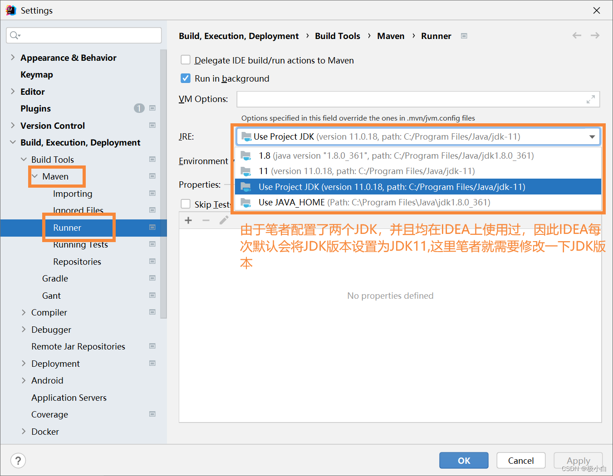Expand the Debugger node
The height and width of the screenshot is (476, 613).
pos(24,329)
